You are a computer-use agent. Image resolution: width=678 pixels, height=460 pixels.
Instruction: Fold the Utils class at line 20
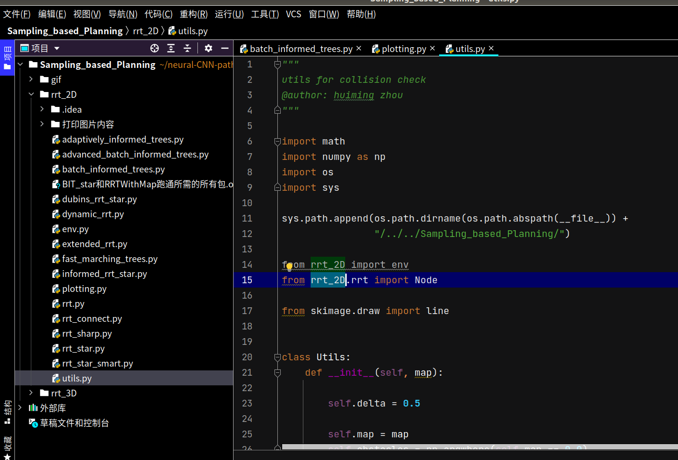[277, 357]
